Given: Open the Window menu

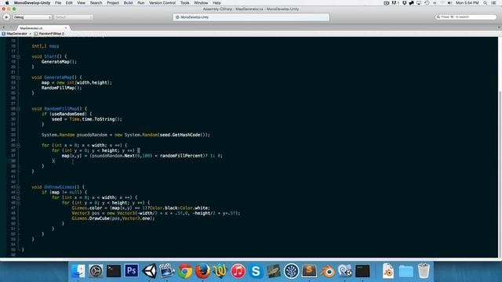Looking at the screenshot, I should click(201, 3).
